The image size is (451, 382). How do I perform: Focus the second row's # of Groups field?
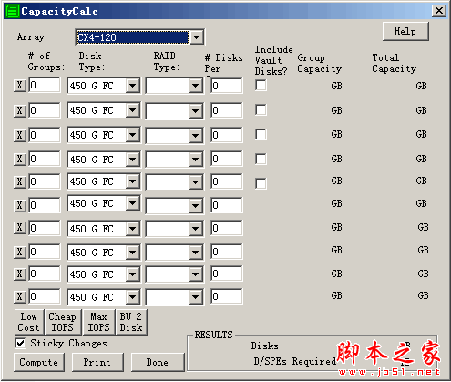[x=45, y=110]
